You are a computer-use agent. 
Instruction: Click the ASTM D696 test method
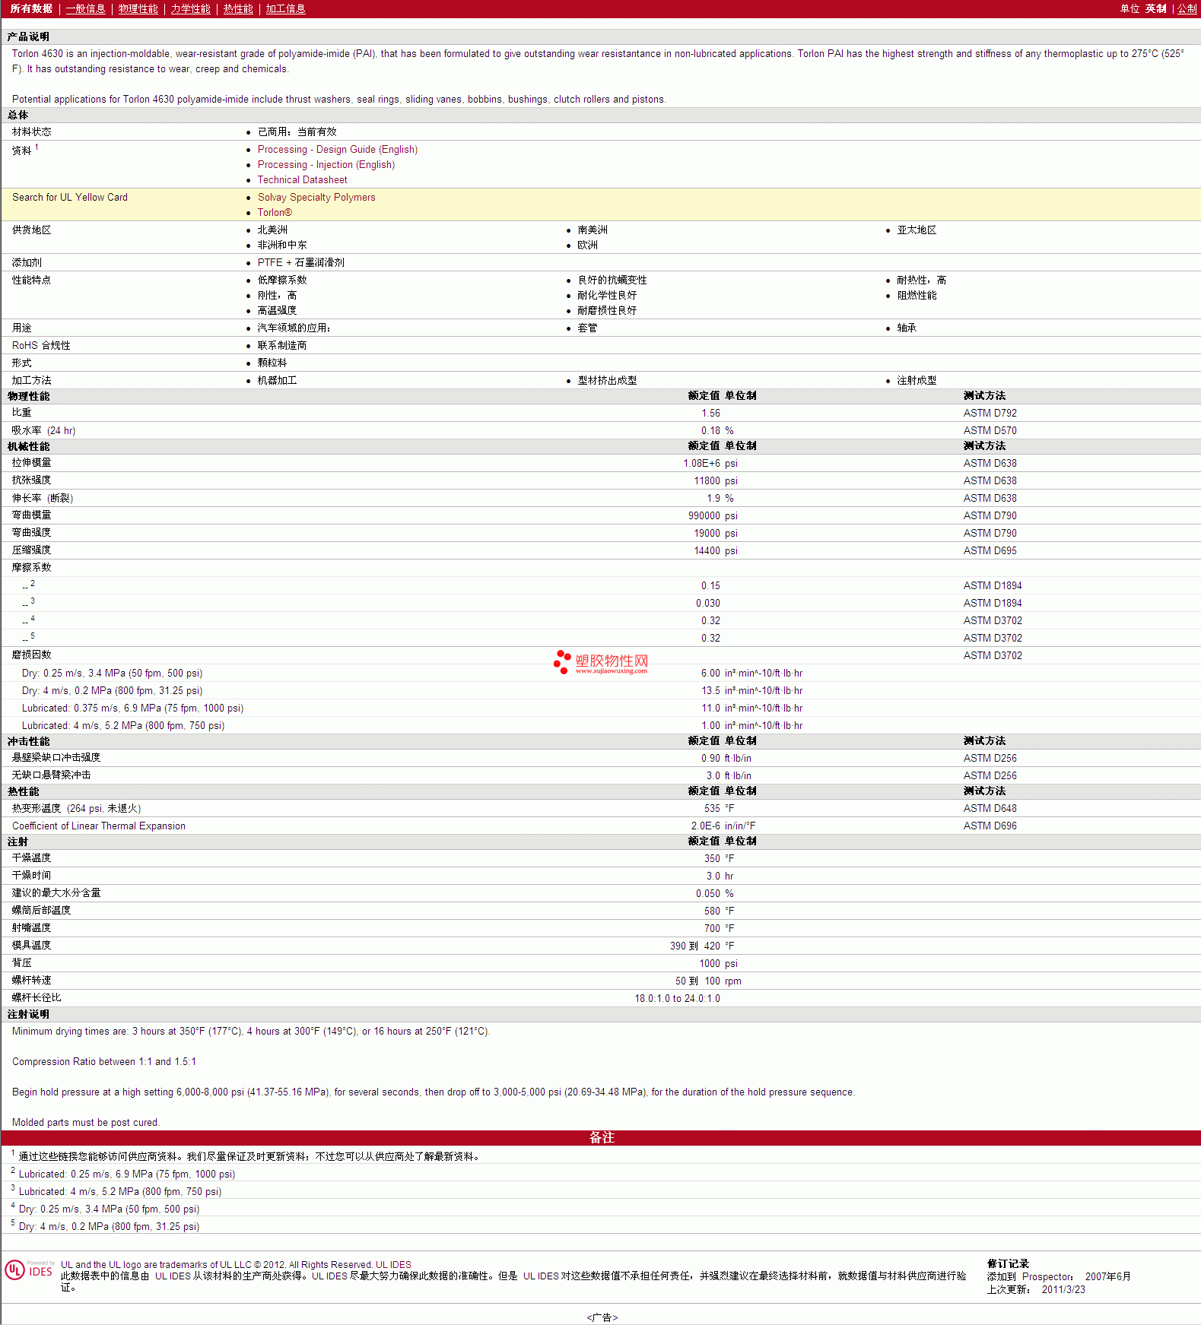(990, 826)
